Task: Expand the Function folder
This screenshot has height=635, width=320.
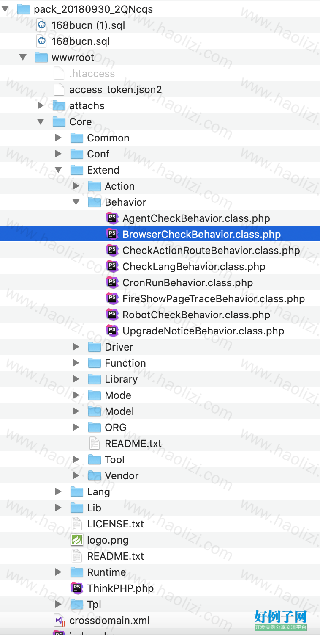Action: click(76, 363)
